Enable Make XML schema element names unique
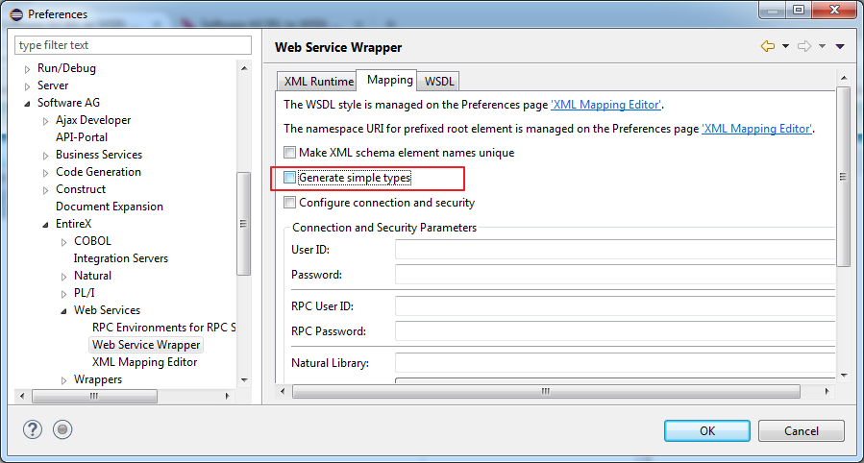Screen dimensions: 864x463 click(289, 153)
